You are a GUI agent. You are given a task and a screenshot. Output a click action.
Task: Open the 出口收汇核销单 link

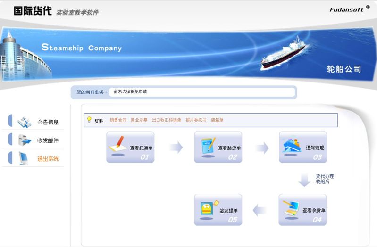pos(167,120)
